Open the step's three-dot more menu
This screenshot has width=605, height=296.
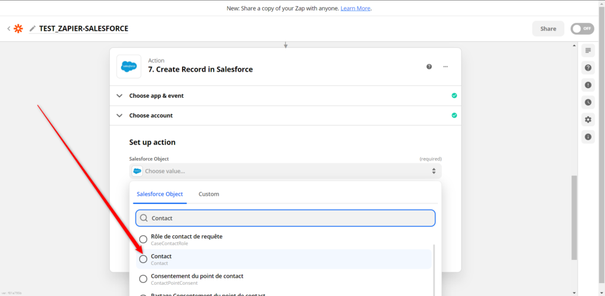click(x=445, y=67)
